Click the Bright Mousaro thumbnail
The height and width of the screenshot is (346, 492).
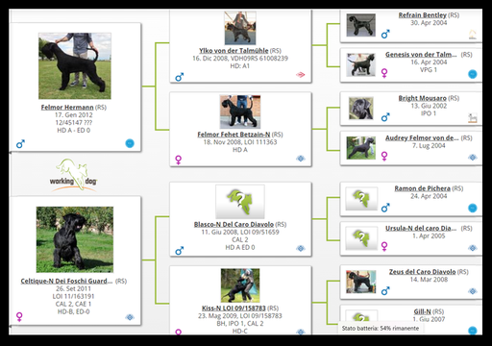click(x=361, y=109)
